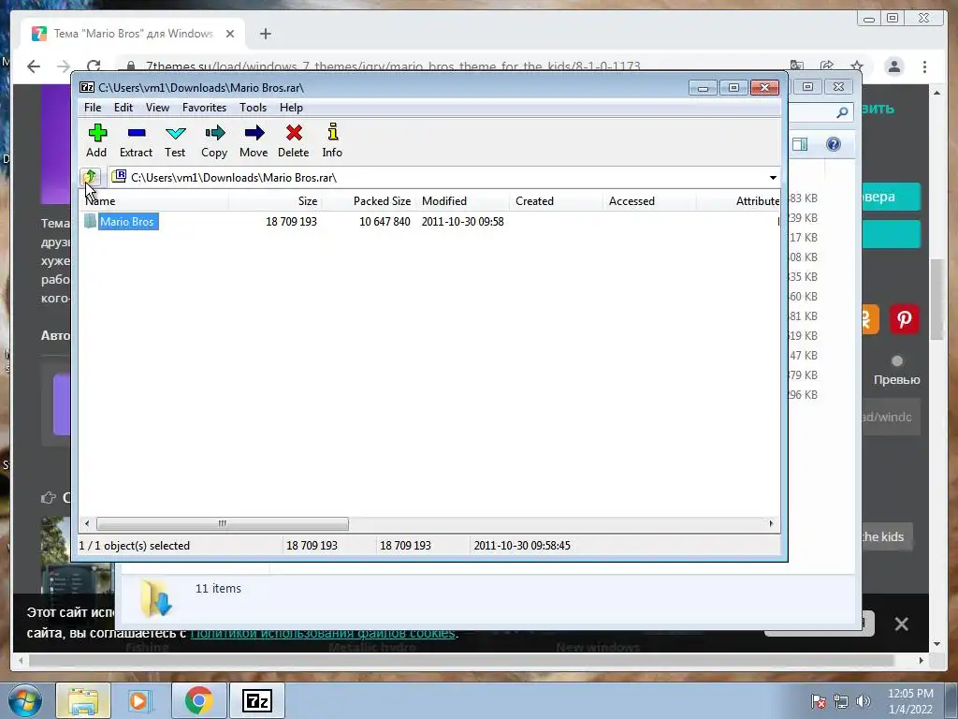Open Explorer window help icon
This screenshot has height=719, width=958.
point(833,144)
